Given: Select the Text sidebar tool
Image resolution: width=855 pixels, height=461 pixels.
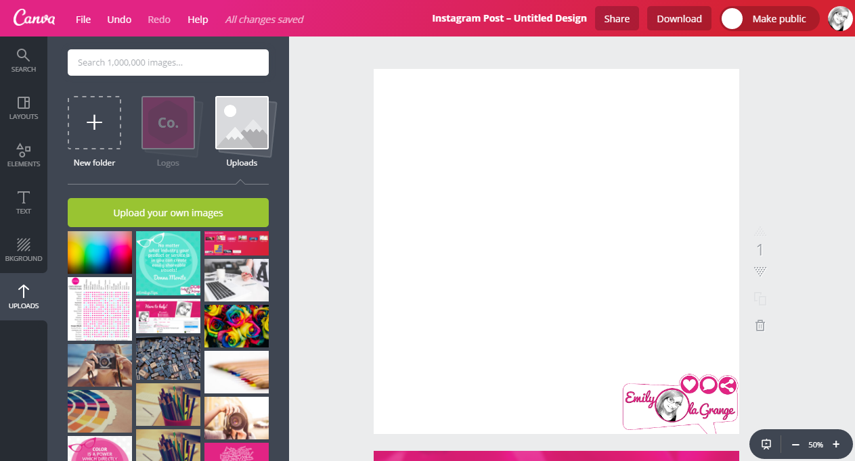Looking at the screenshot, I should point(24,202).
